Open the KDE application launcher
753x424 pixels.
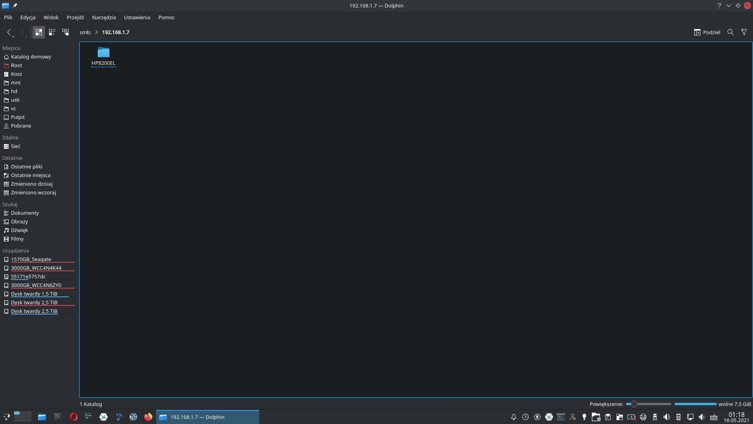tap(7, 417)
